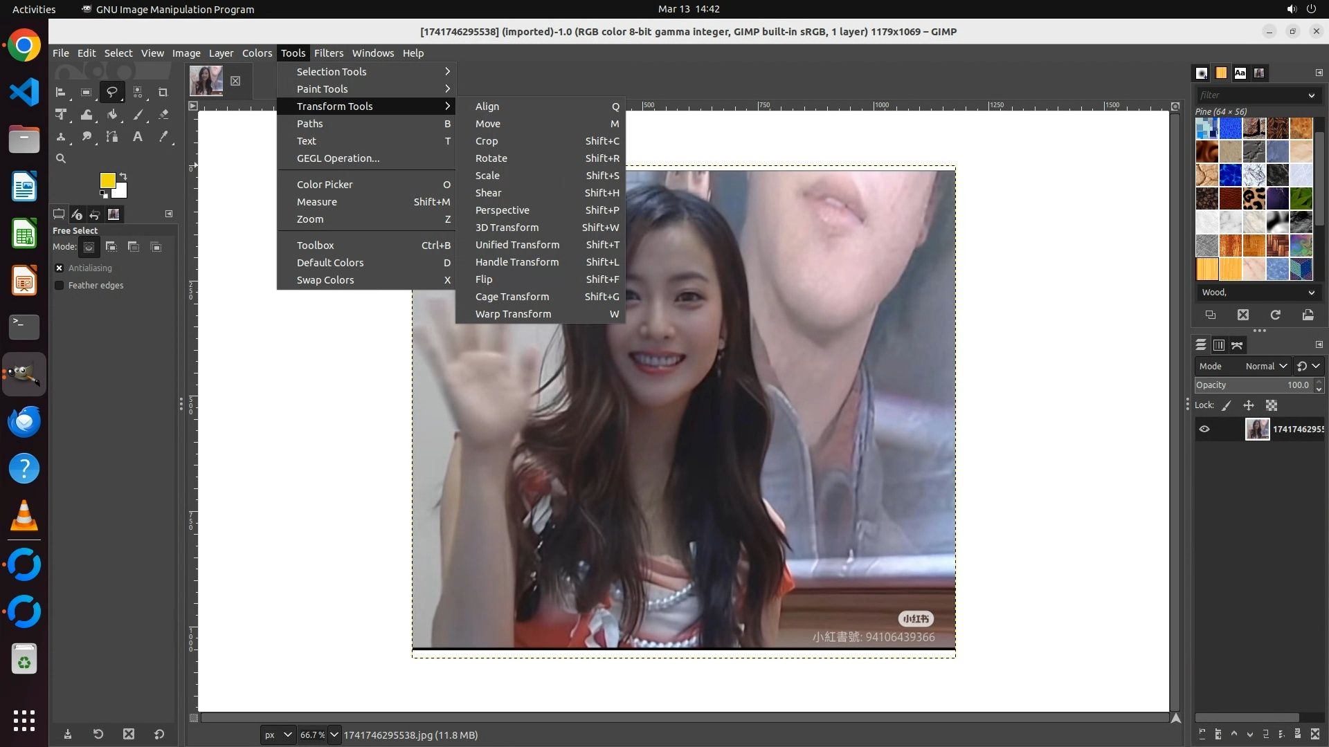Viewport: 1329px width, 747px height.
Task: Open the zoom percentage 66.7% dropdown
Action: pos(334,735)
